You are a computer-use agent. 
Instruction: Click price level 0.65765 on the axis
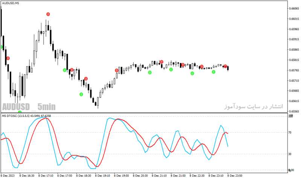coord(294,70)
